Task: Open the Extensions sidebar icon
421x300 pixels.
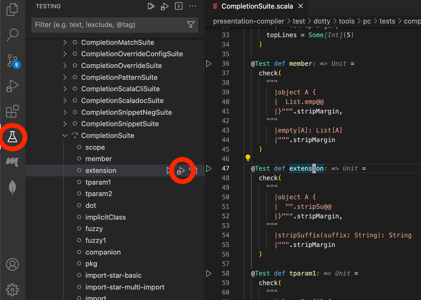Action: (12, 111)
